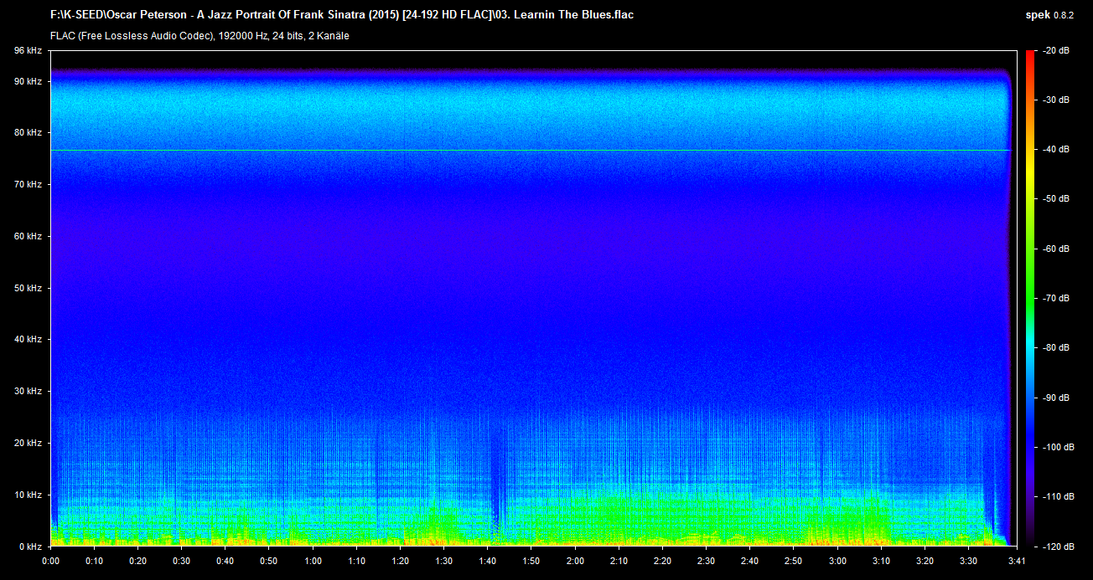Screen dimensions: 1093x580
Task: Select the -60 dB legend label
Action: 1055,249
